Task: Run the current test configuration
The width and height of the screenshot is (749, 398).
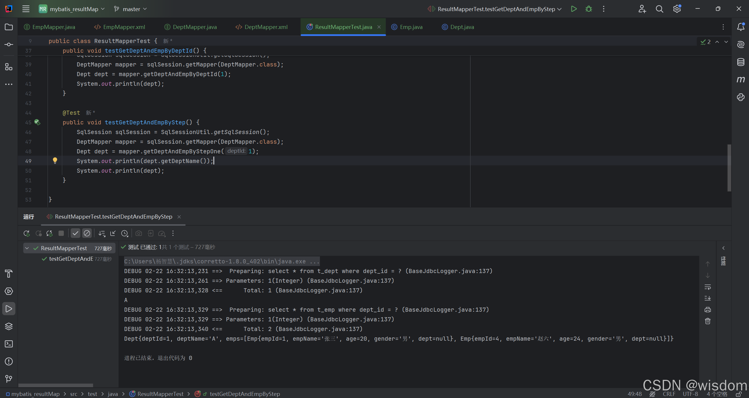Action: 574,9
